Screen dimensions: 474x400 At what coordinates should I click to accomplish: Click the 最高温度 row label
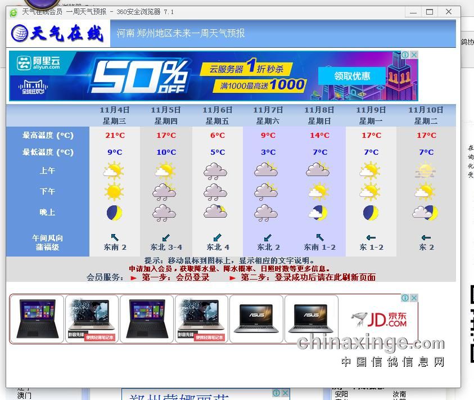[48, 135]
